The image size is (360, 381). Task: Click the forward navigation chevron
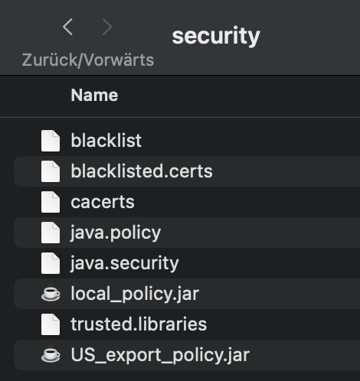click(107, 27)
